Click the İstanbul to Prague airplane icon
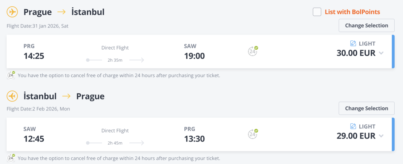The image size is (403, 164). [x=12, y=96]
